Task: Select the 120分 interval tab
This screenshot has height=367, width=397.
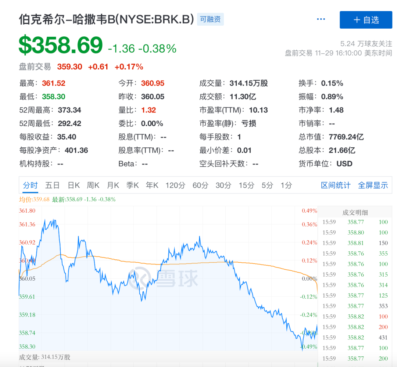Action: [175, 186]
